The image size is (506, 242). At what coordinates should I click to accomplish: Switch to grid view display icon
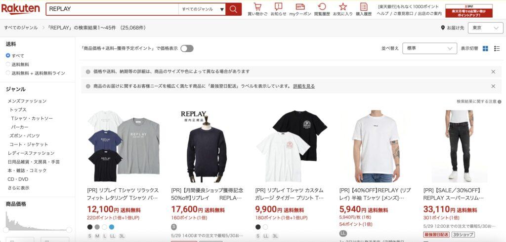(x=485, y=49)
